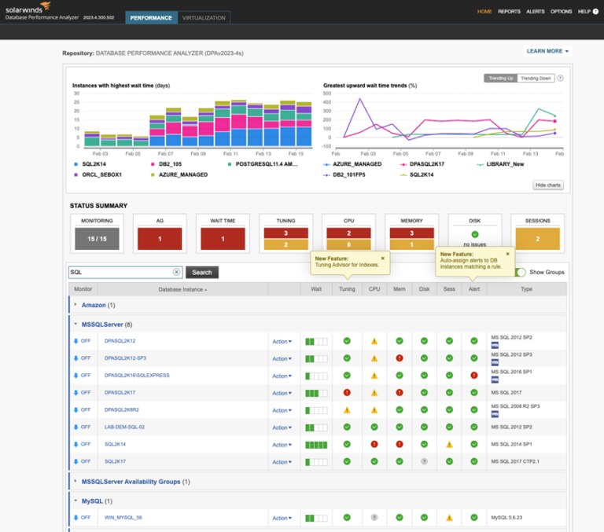
Task: Expand the Amazon group
Action: (75, 304)
